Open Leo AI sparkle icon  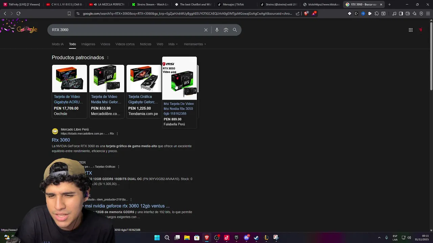414,13
